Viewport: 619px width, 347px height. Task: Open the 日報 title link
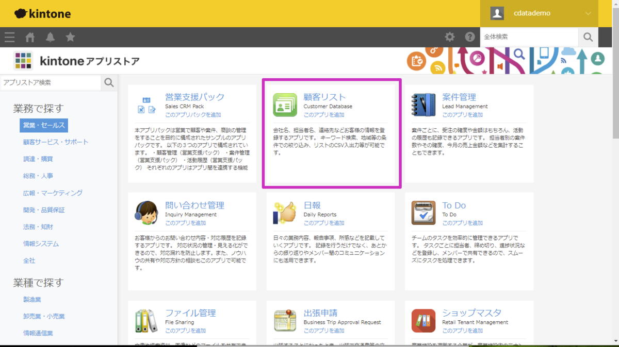[x=312, y=205]
